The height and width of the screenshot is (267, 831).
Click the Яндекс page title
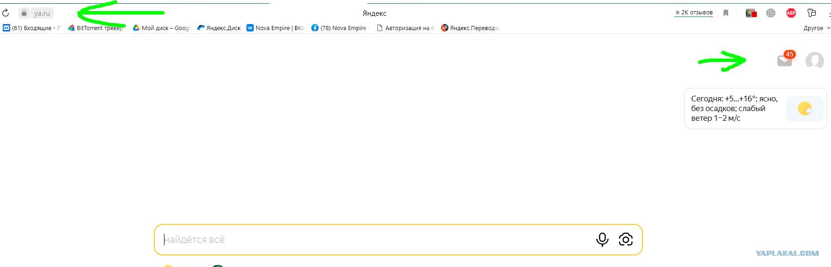[x=374, y=13]
